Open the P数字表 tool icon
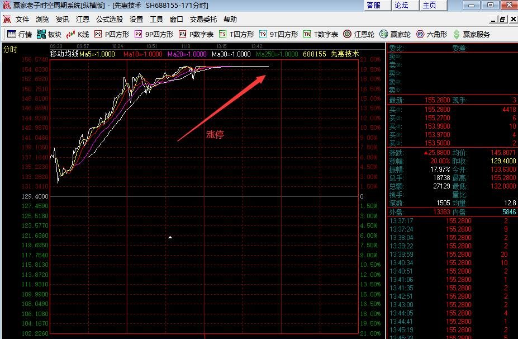This screenshot has width=518, height=339. click(182, 34)
